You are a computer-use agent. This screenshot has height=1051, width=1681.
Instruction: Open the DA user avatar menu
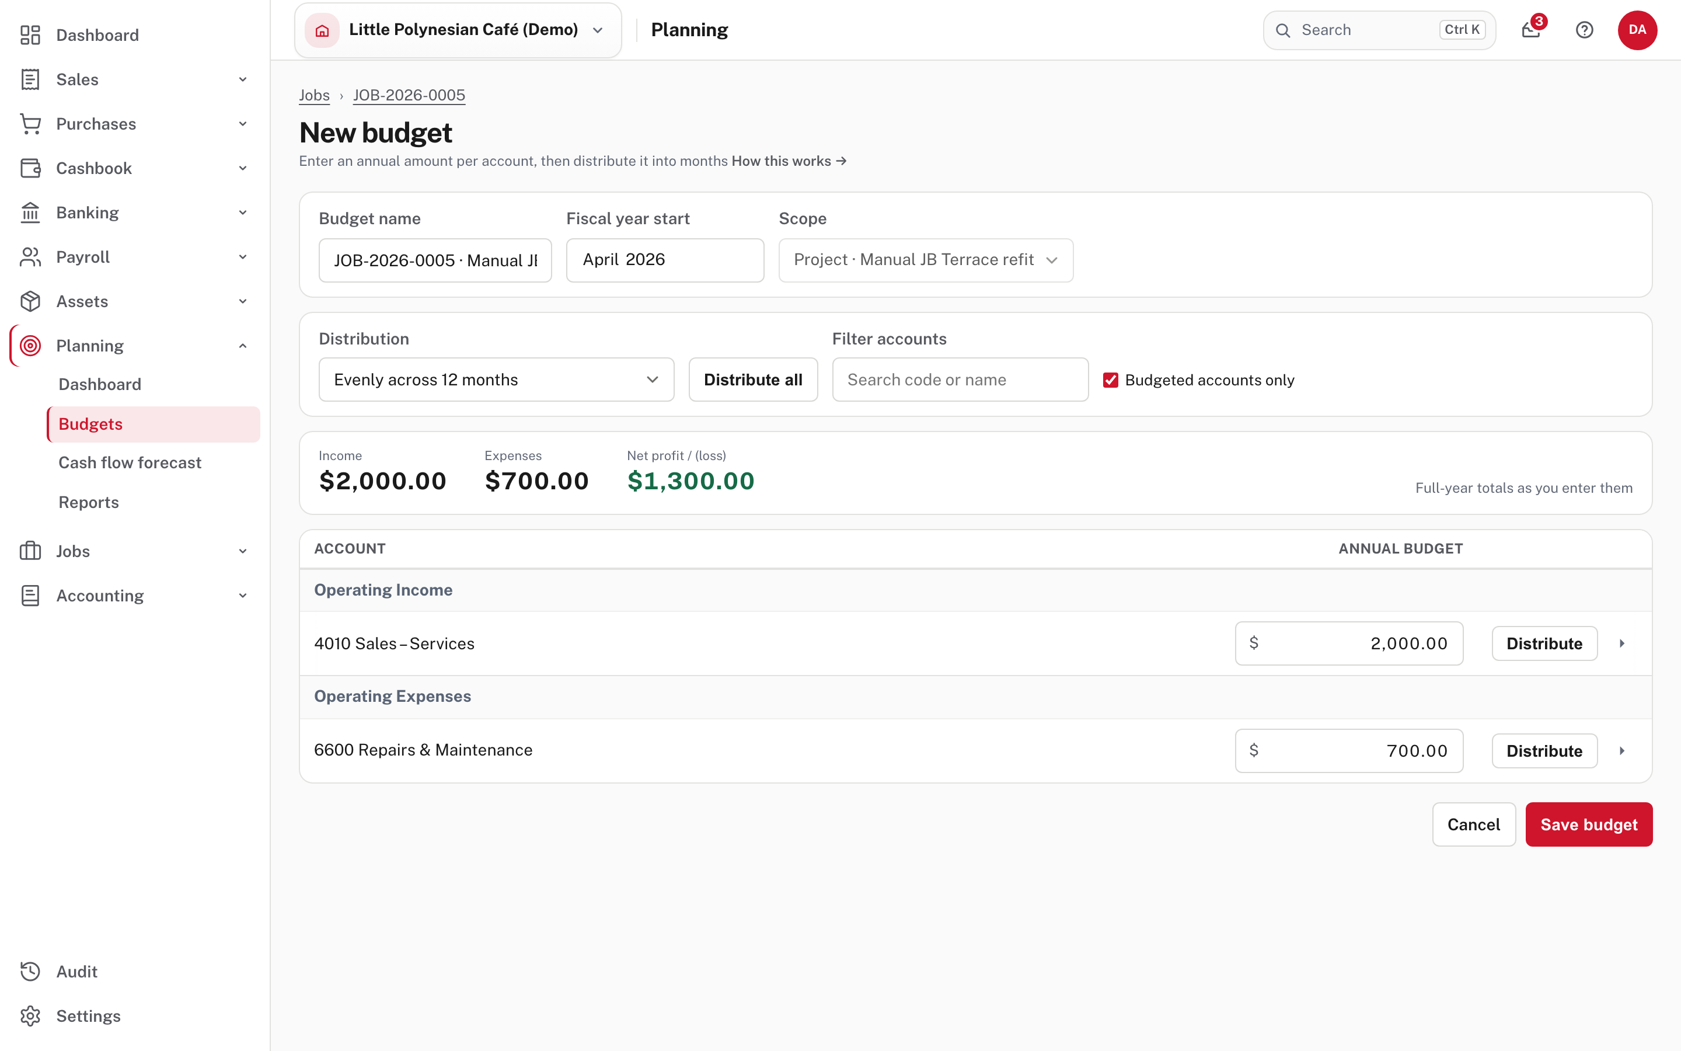pos(1637,30)
